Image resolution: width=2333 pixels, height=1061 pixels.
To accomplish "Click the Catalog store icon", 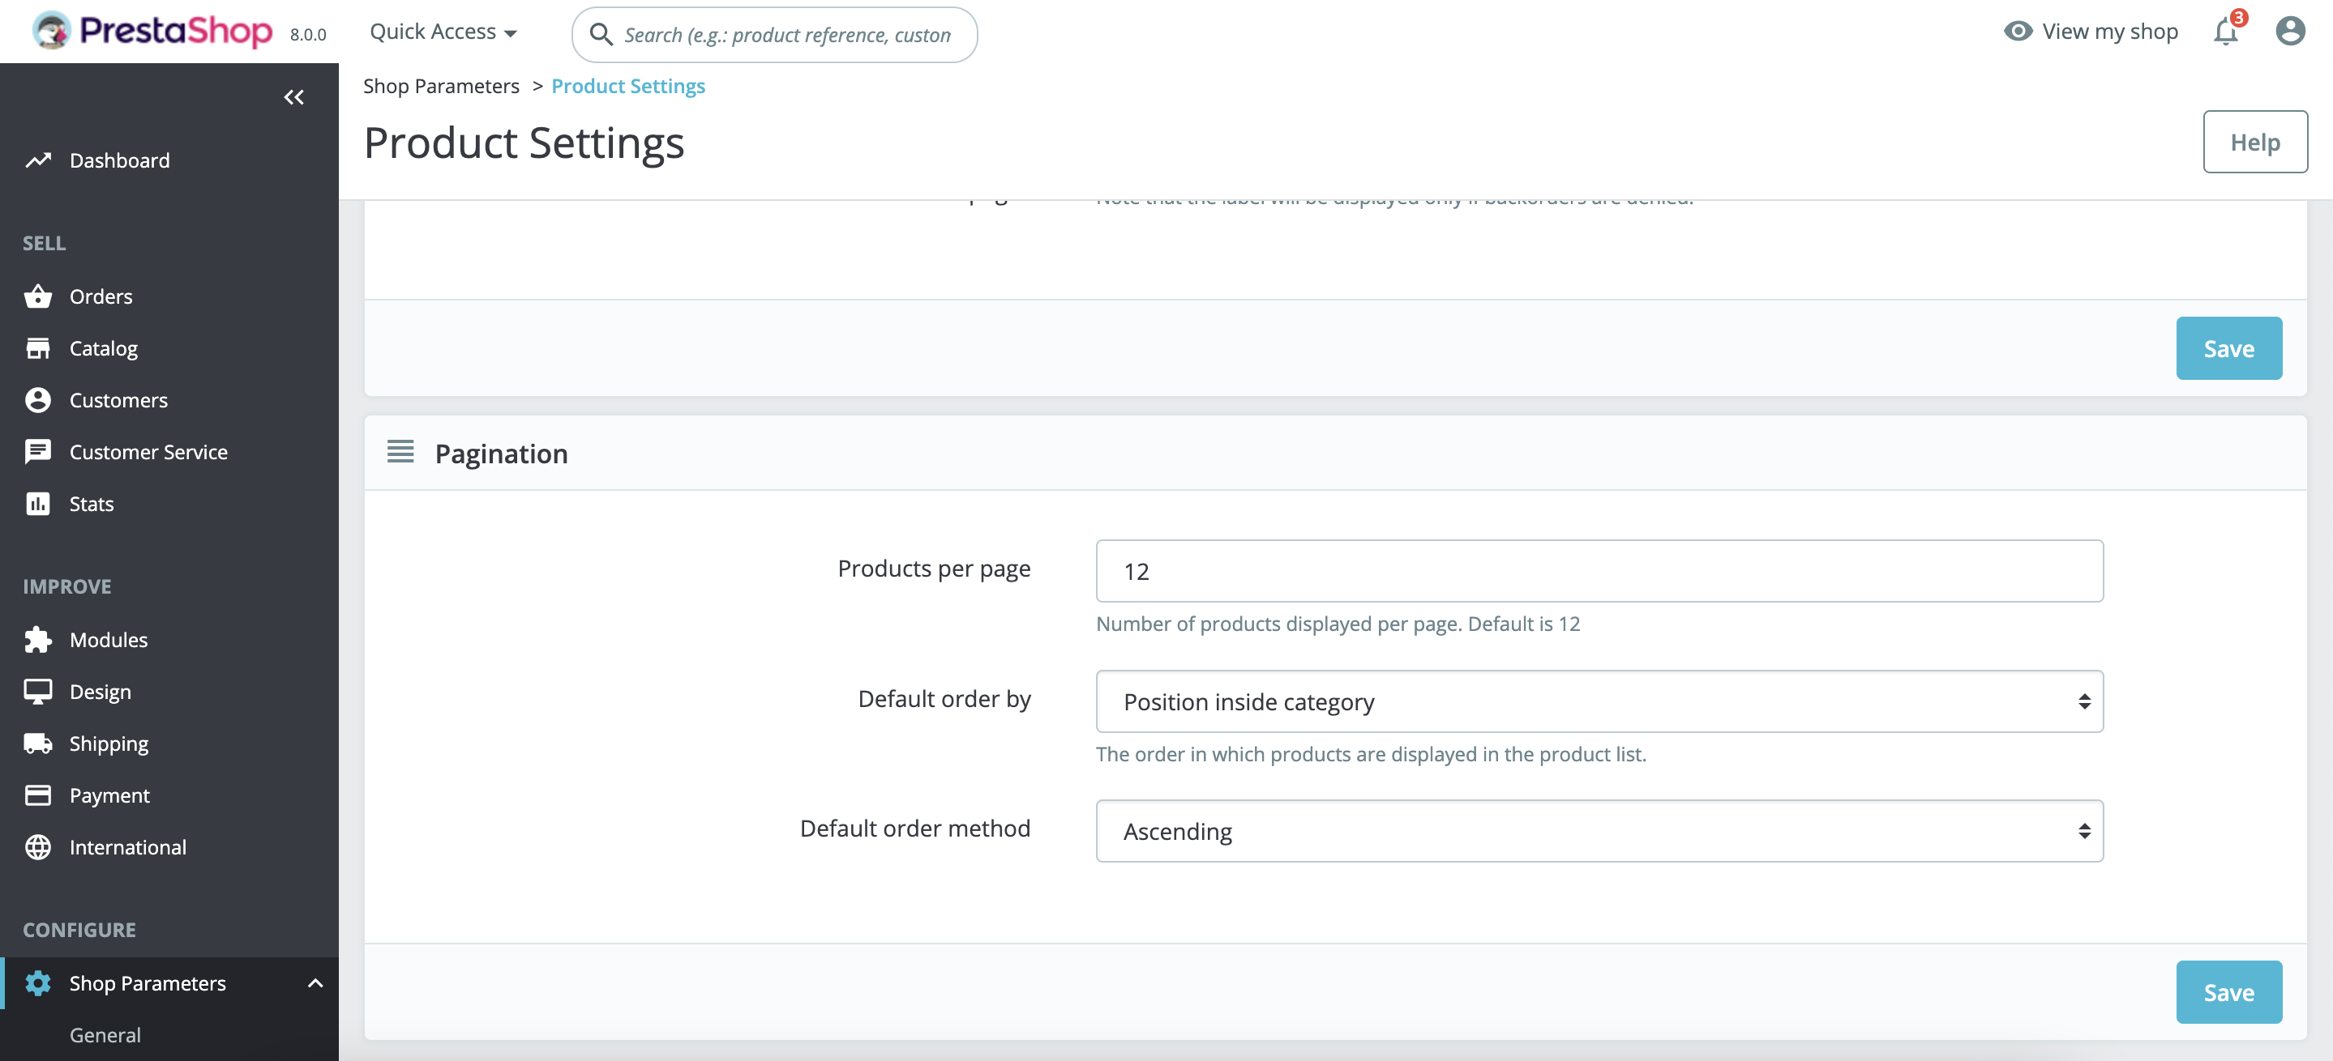I will click(x=38, y=348).
